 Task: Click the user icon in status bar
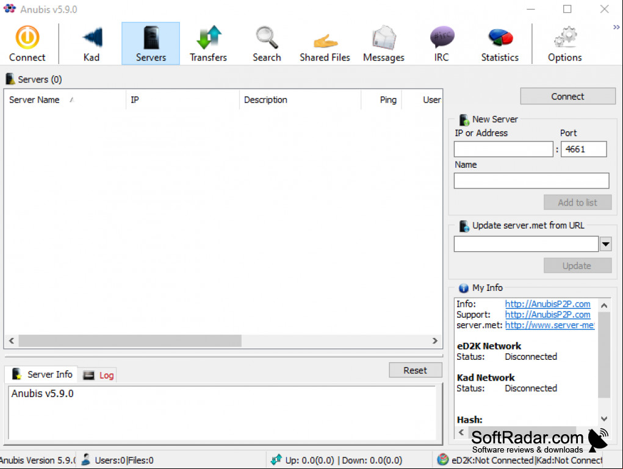click(86, 460)
